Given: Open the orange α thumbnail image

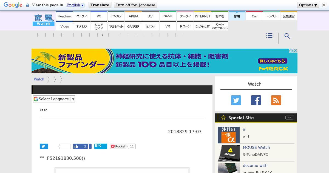Looking at the screenshot, I should click(229, 135).
